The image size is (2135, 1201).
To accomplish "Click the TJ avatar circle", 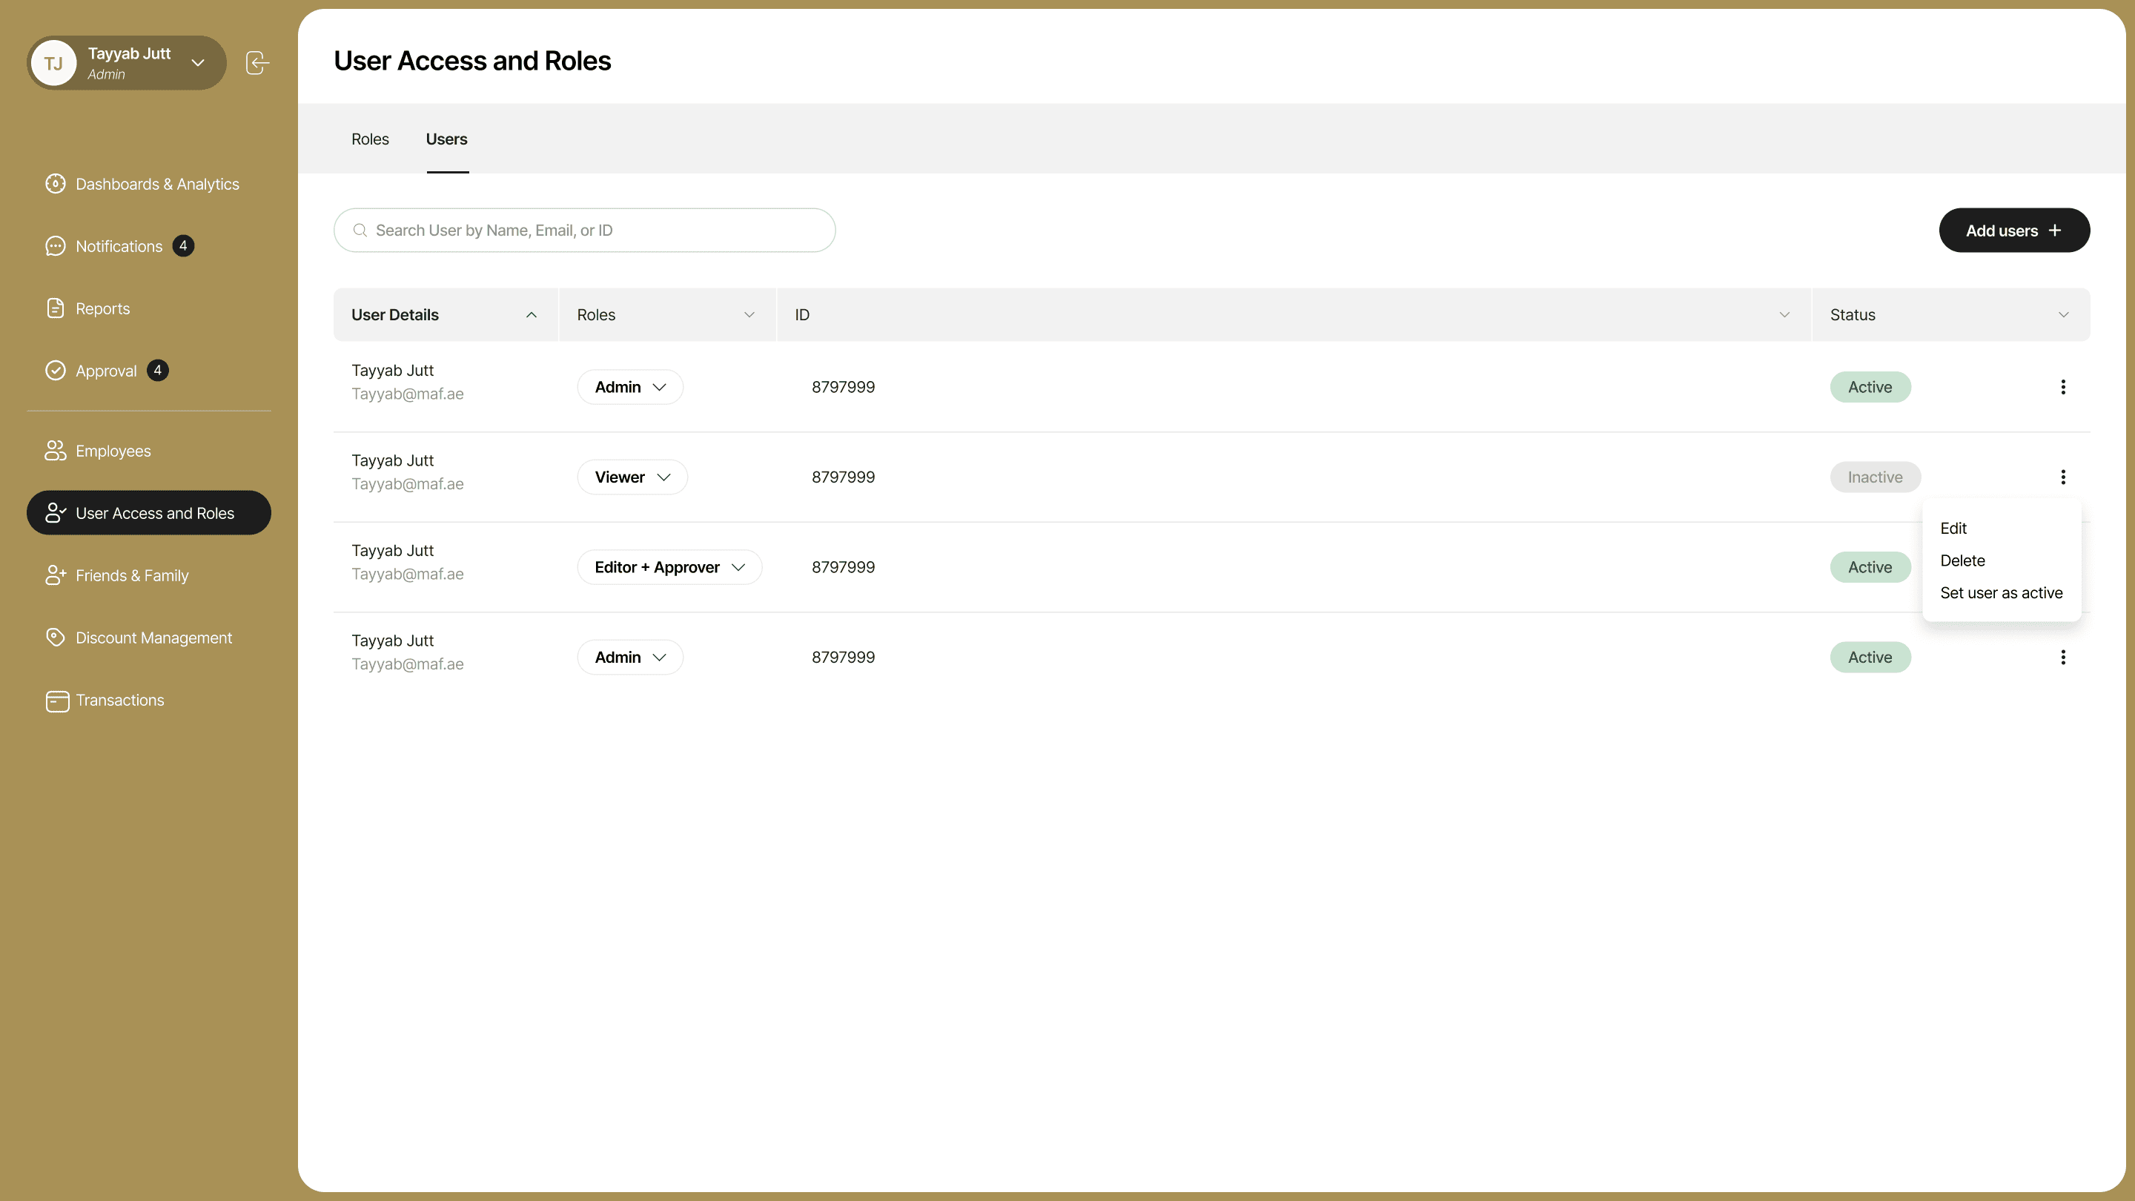I will [x=54, y=63].
